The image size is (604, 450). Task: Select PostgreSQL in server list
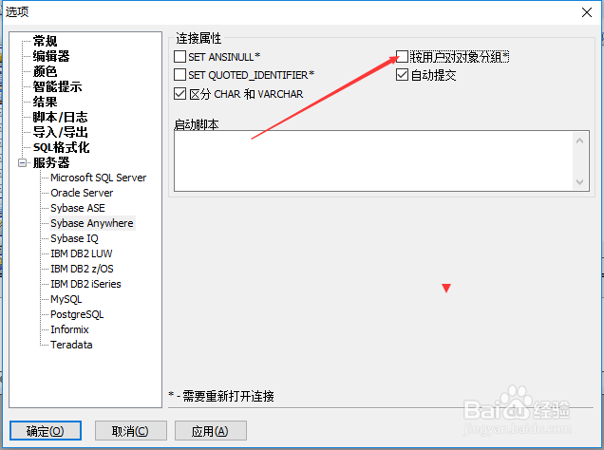coord(77,314)
